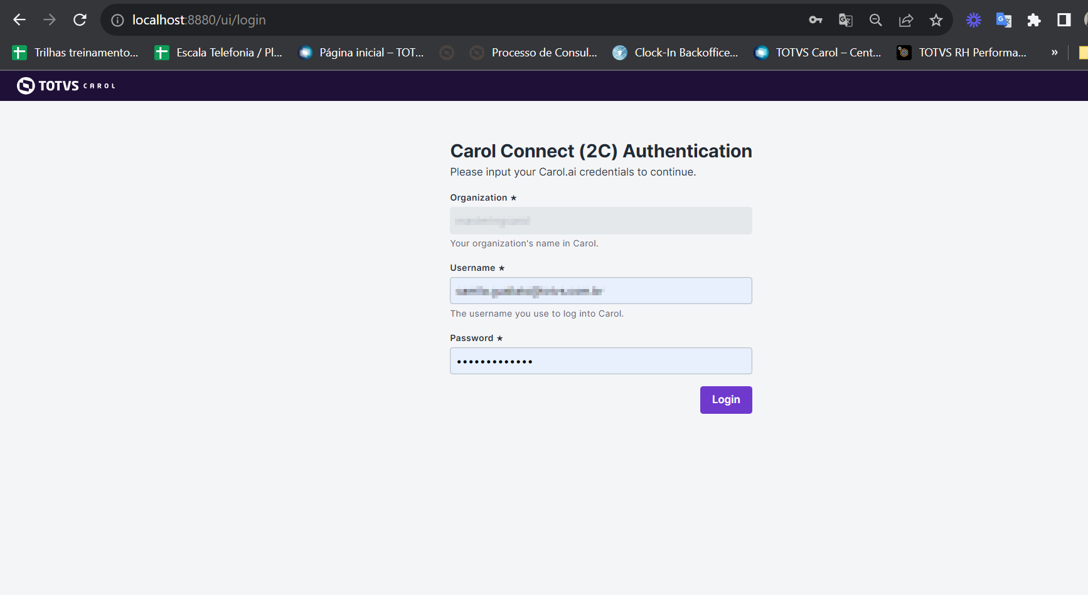The image size is (1088, 595).
Task: Click the back navigation arrow
Action: tap(19, 19)
